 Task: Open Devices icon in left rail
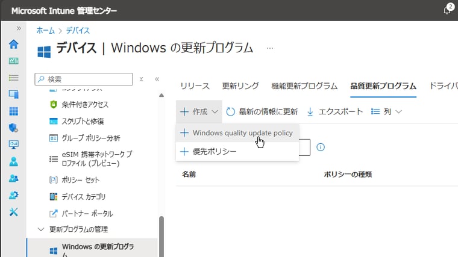(13, 94)
